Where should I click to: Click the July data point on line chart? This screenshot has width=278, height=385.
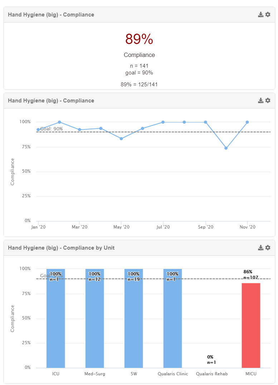point(163,122)
